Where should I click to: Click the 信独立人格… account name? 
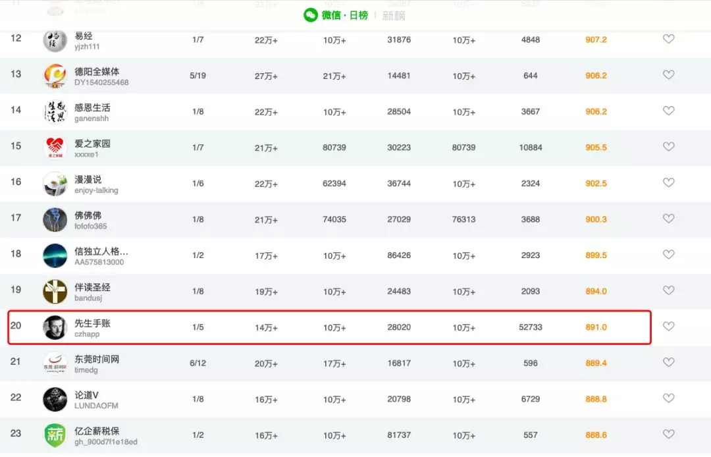point(101,251)
